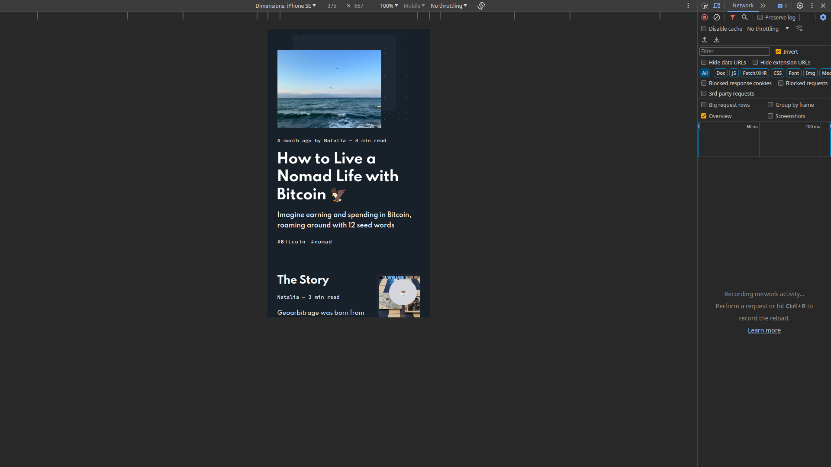Open the 100% zoom dropdown
The width and height of the screenshot is (831, 467).
pyautogui.click(x=389, y=6)
